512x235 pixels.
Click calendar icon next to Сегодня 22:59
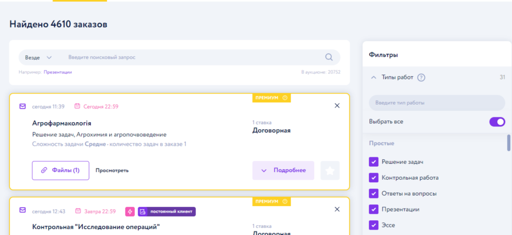77,106
